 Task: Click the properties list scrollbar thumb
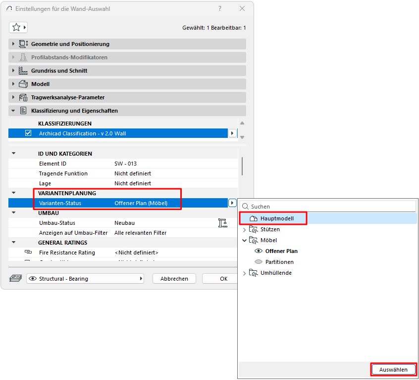click(242, 166)
